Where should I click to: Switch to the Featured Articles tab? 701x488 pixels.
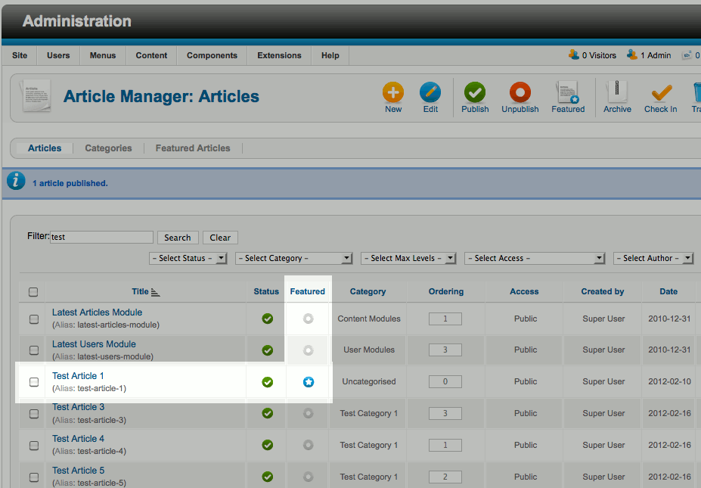pyautogui.click(x=193, y=148)
